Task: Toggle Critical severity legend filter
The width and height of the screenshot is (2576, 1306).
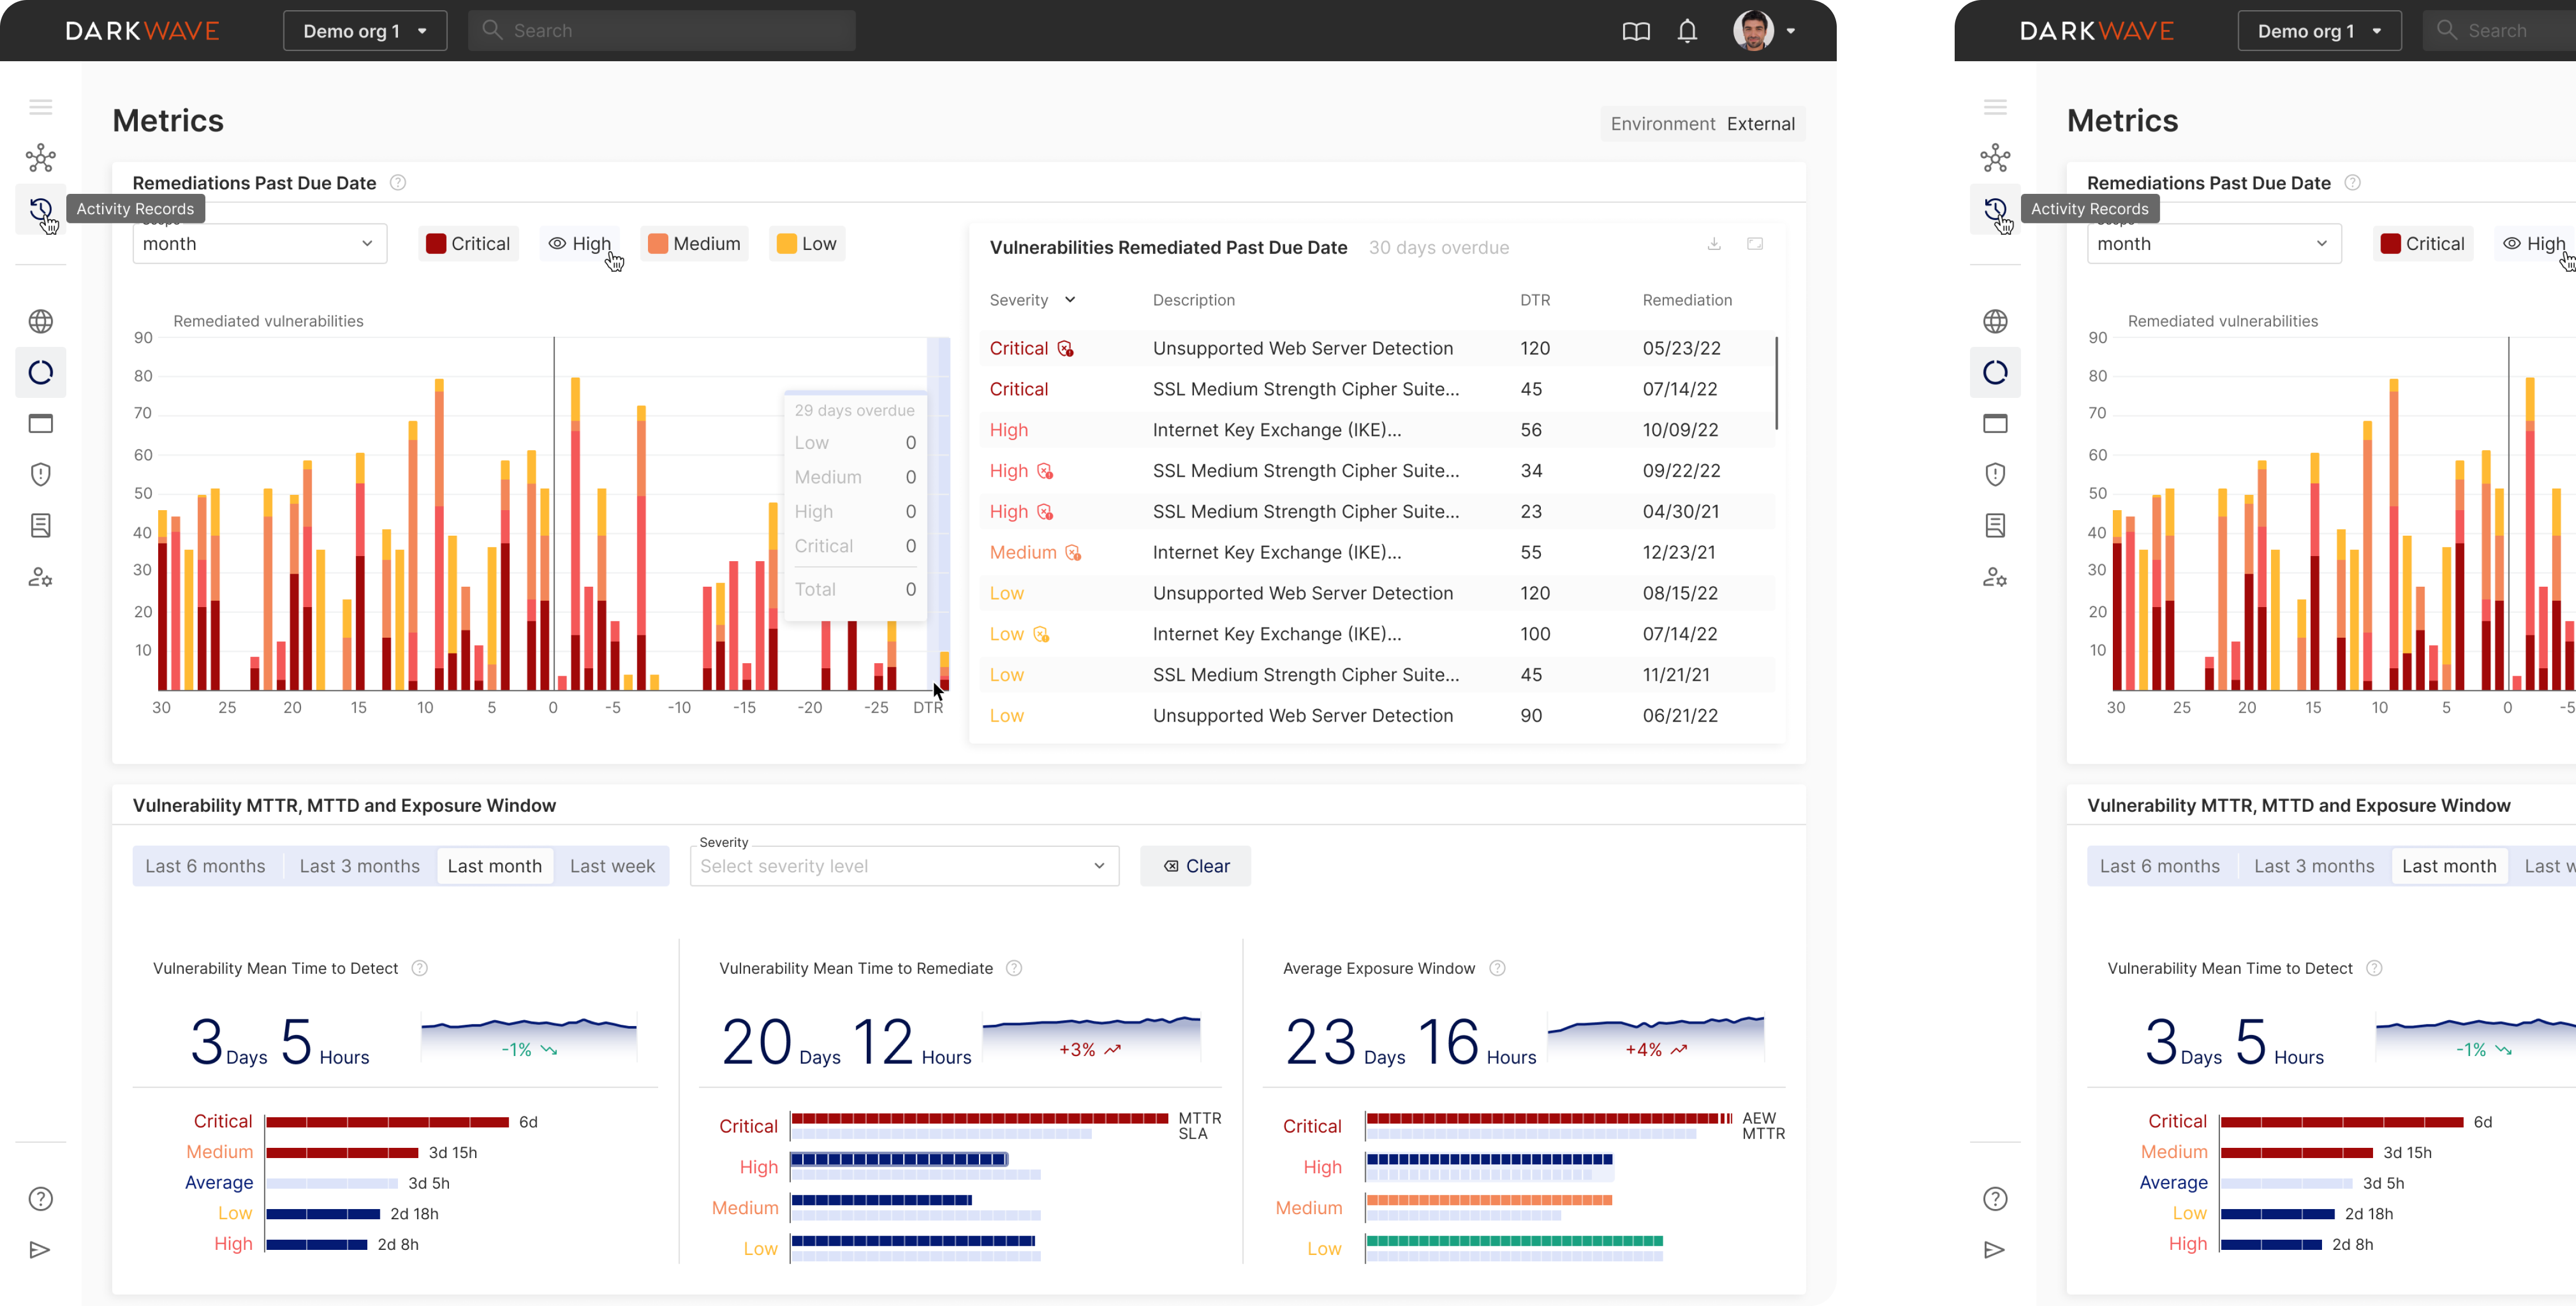Action: (x=468, y=244)
